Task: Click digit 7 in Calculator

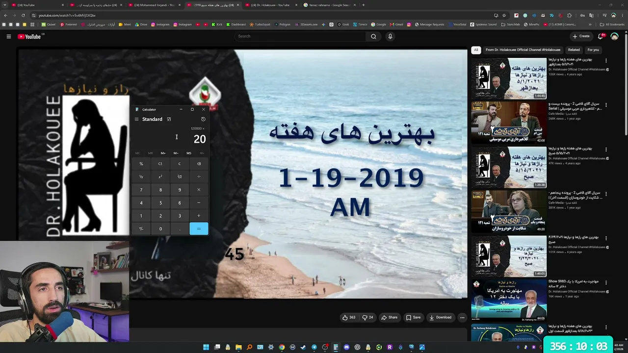Action: 141,190
